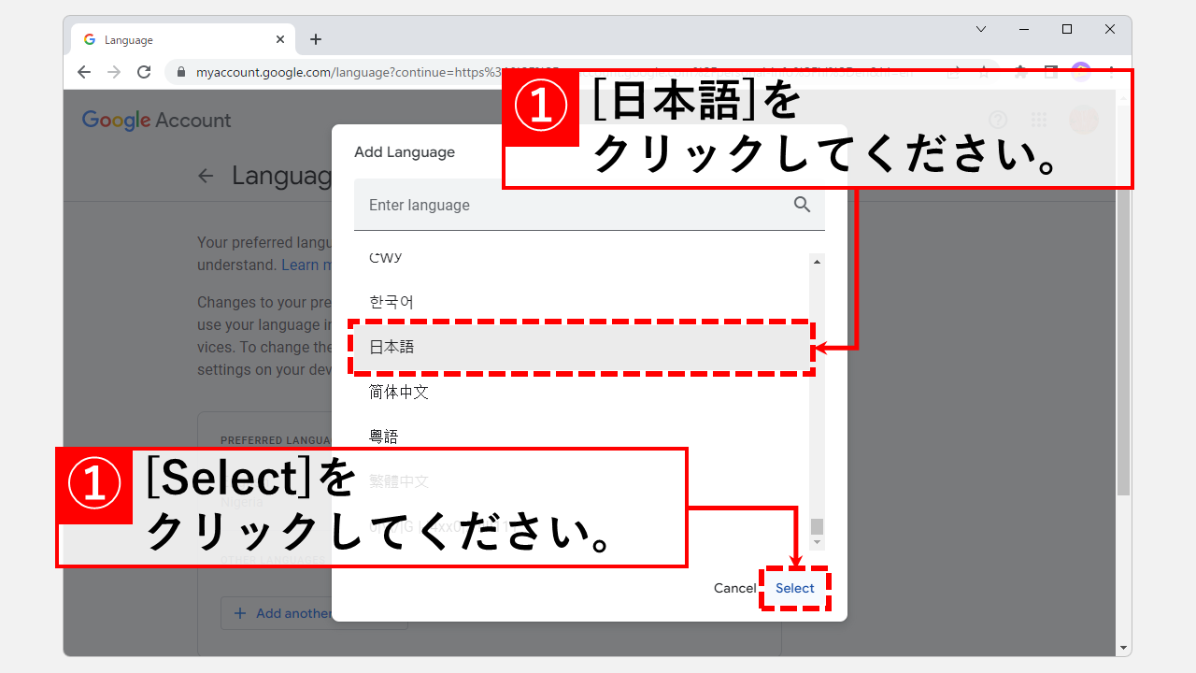Open the Chrome extensions puzzle icon

click(1020, 71)
